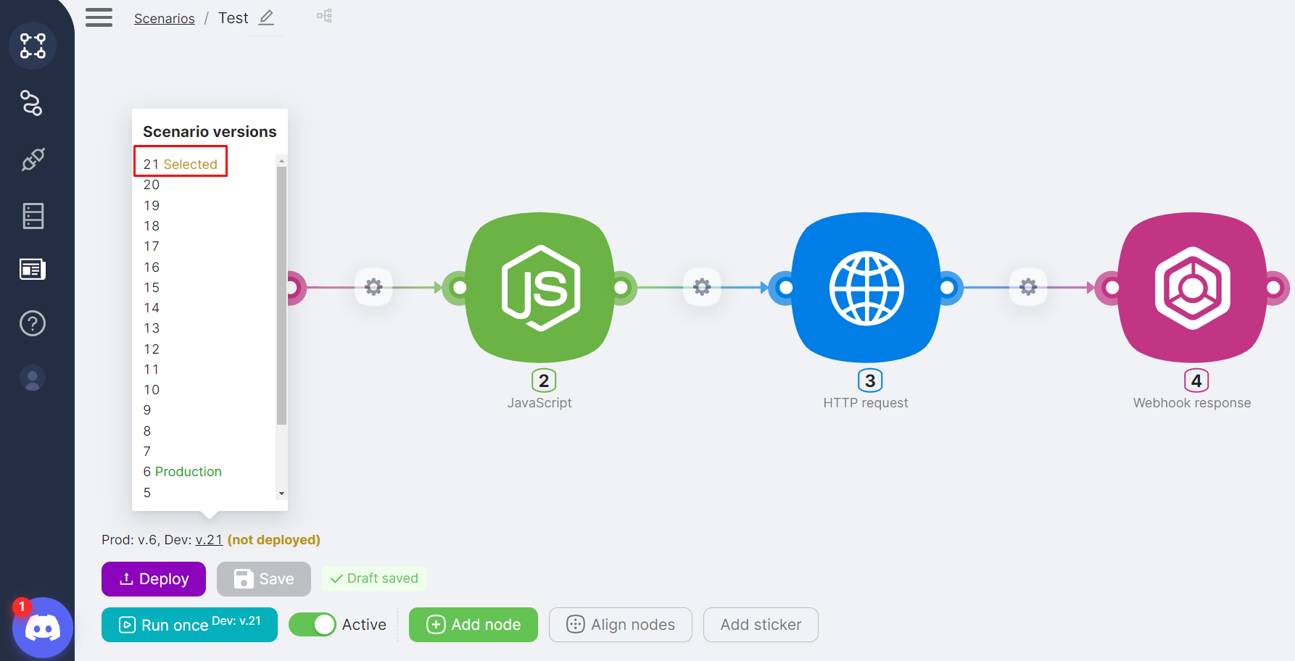Select the HTTP request globe node
1295x661 pixels.
tap(866, 288)
